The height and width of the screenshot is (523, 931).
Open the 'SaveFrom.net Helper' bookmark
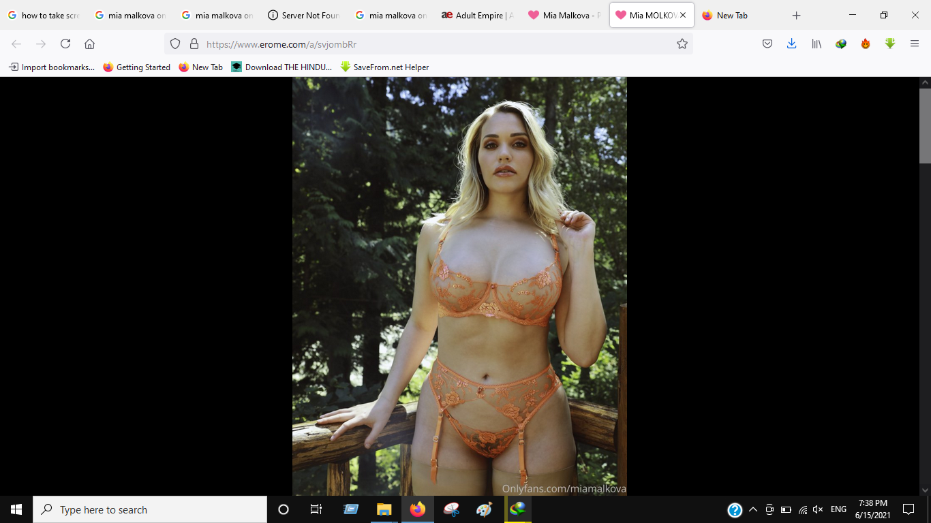(x=384, y=67)
